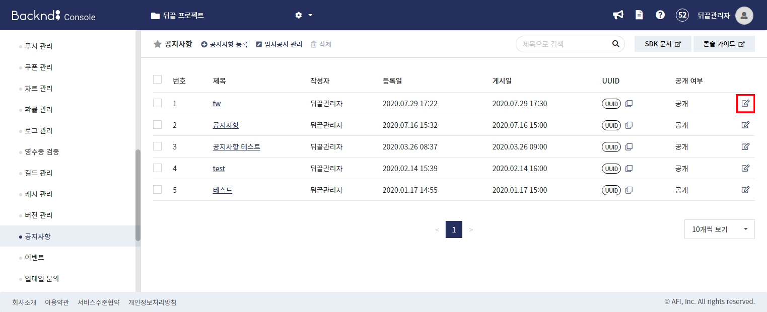Click the 뒤끝관리자 profile avatar icon
Image resolution: width=767 pixels, height=312 pixels.
744,15
